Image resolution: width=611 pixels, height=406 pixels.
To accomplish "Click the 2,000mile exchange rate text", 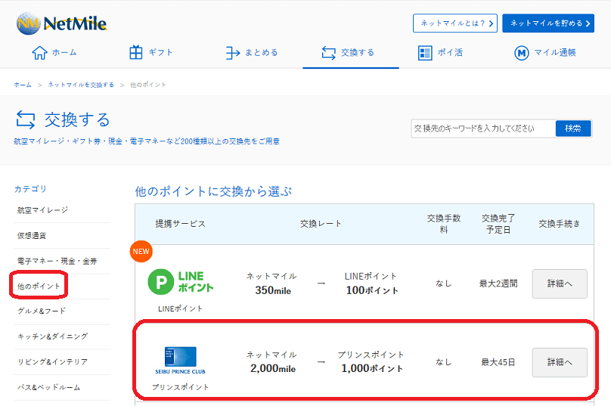I will 273,369.
